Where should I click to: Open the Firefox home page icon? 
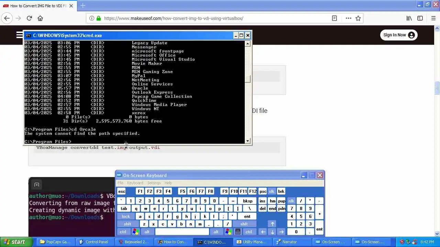point(40,18)
